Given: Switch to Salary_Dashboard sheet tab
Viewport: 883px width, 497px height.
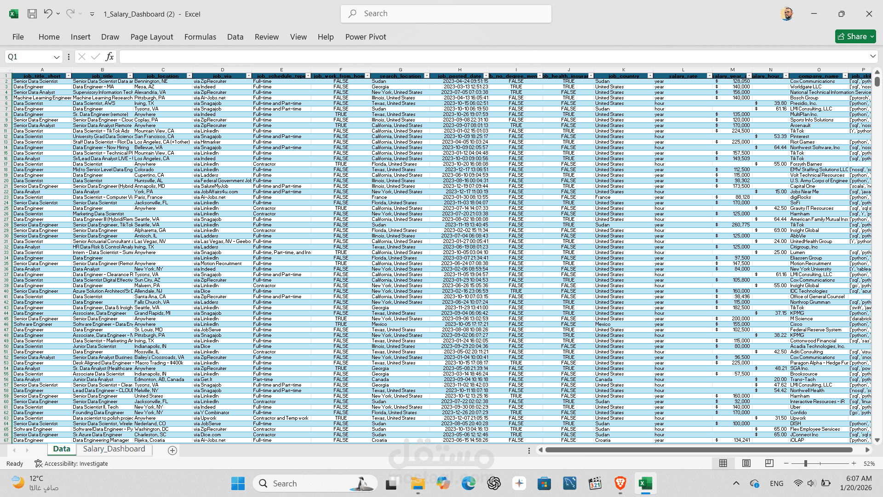Looking at the screenshot, I should coord(114,449).
